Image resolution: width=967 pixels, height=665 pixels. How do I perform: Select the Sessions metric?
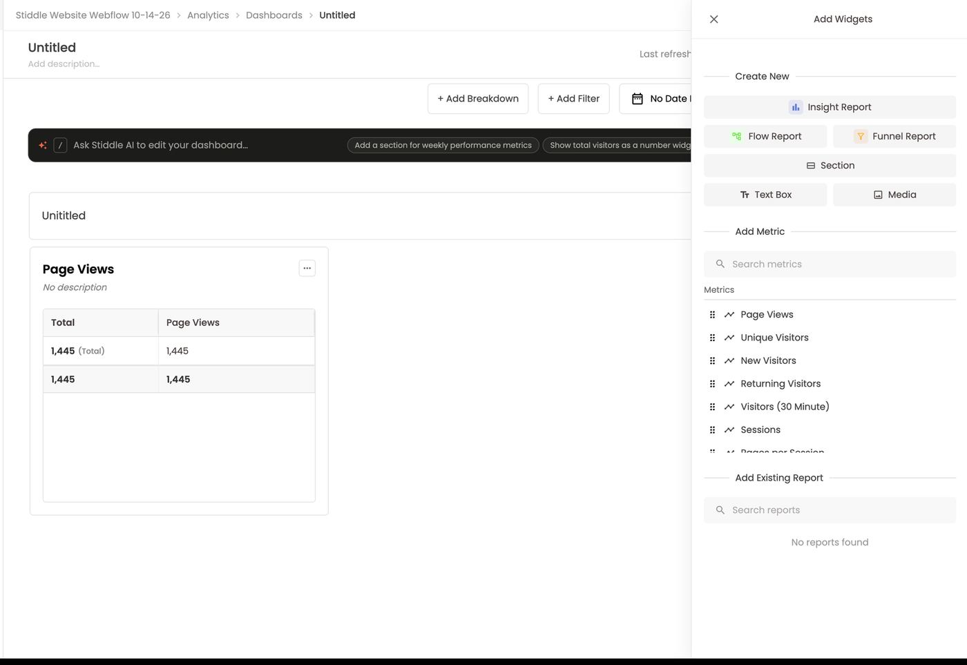[760, 430]
